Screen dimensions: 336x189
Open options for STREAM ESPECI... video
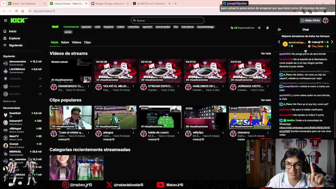click(178, 86)
